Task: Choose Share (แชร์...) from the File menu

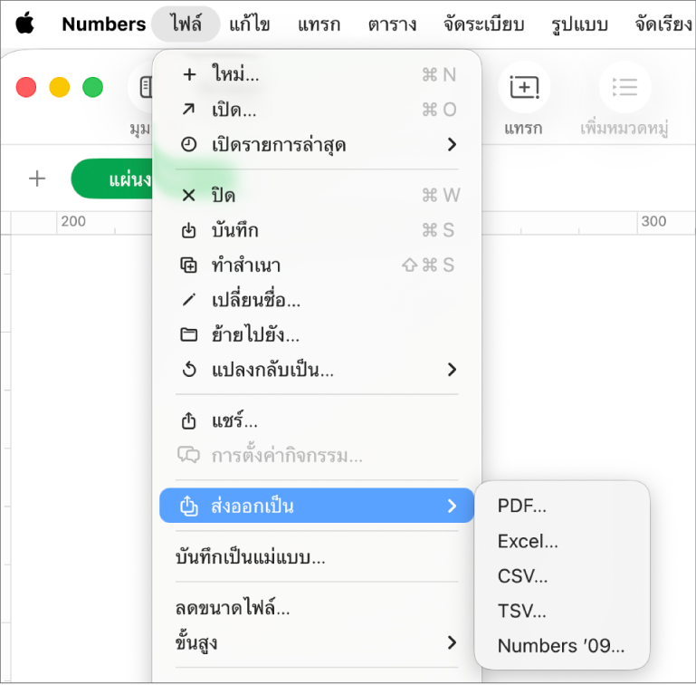Action: (x=317, y=420)
